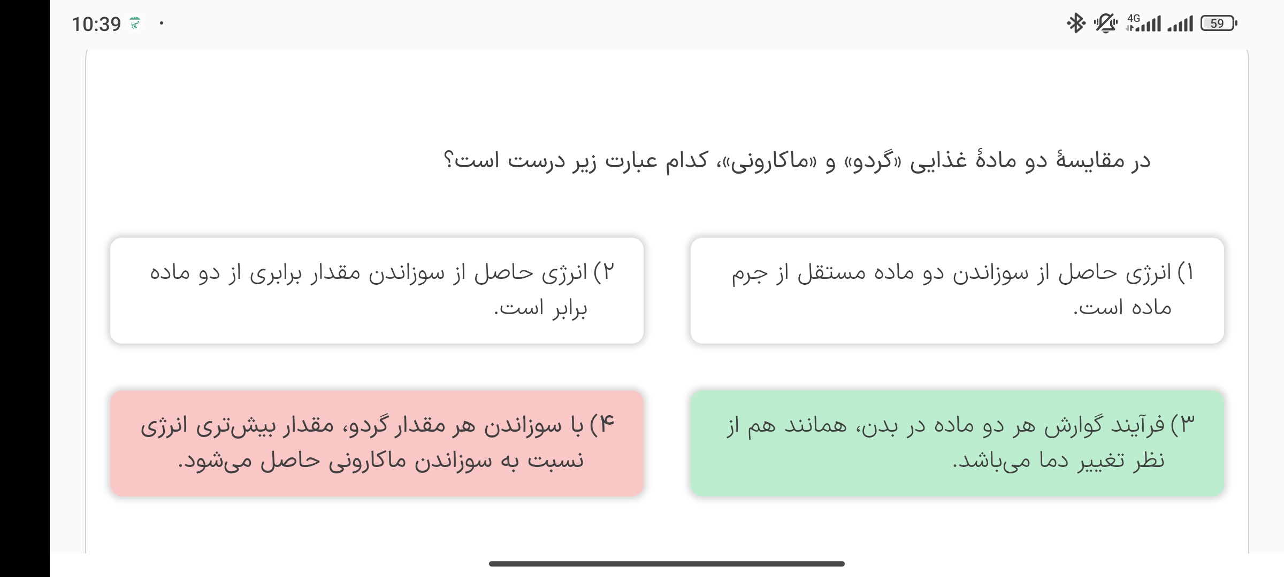Tap the silent mode bell icon
The width and height of the screenshot is (1284, 577).
coord(1105,24)
